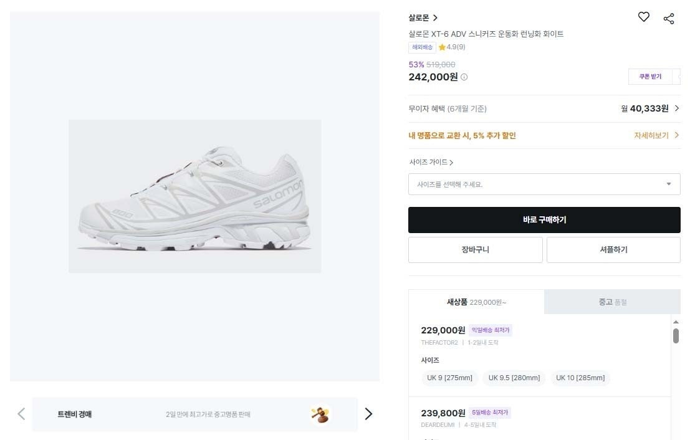Click the price info ⓘ icon
This screenshot has width=695, height=440.
pyautogui.click(x=465, y=77)
